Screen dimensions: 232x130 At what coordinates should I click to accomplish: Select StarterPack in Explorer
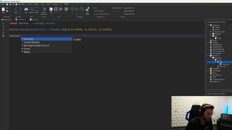[x=216, y=69]
